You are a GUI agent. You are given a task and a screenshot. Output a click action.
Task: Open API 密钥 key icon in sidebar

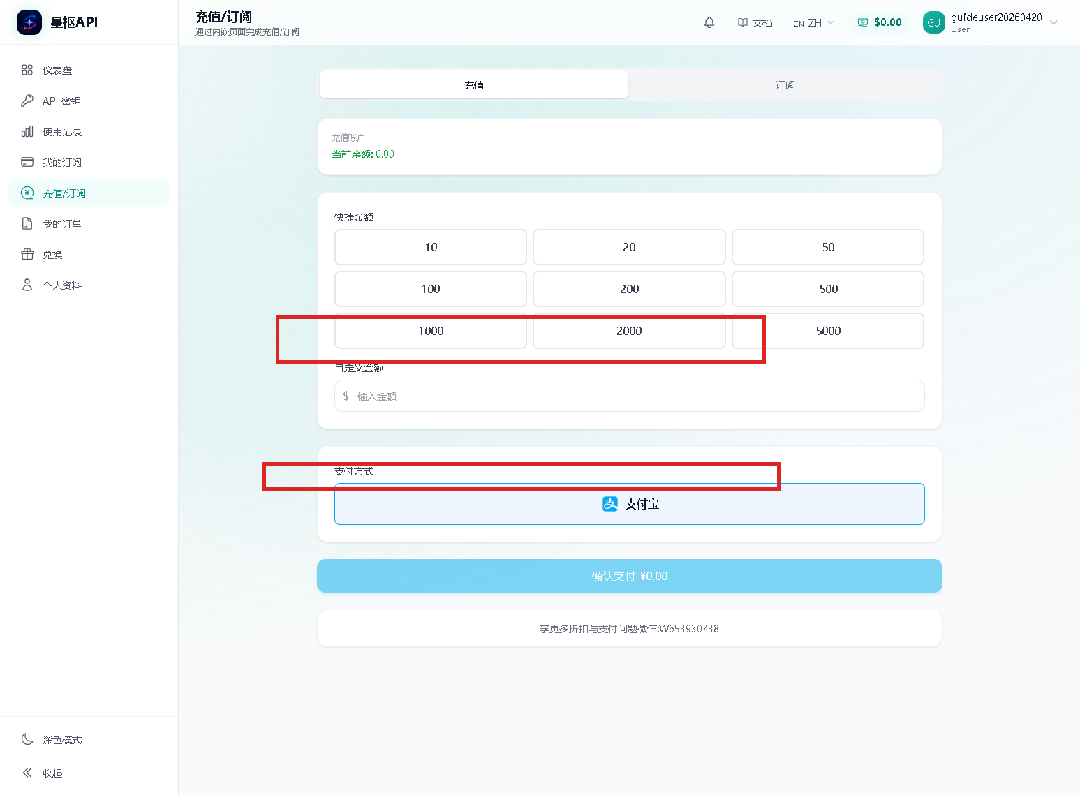(27, 101)
